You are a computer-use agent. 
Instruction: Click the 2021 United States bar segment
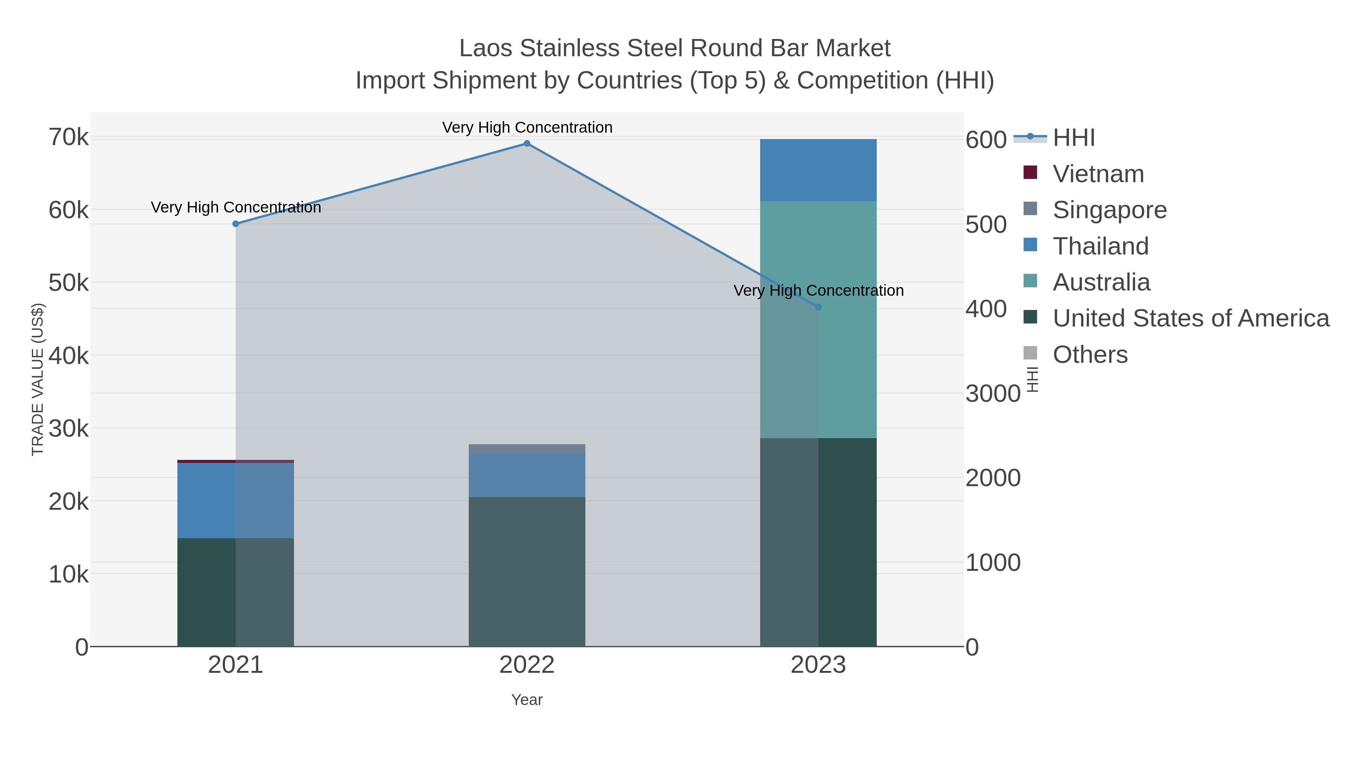pyautogui.click(x=235, y=592)
